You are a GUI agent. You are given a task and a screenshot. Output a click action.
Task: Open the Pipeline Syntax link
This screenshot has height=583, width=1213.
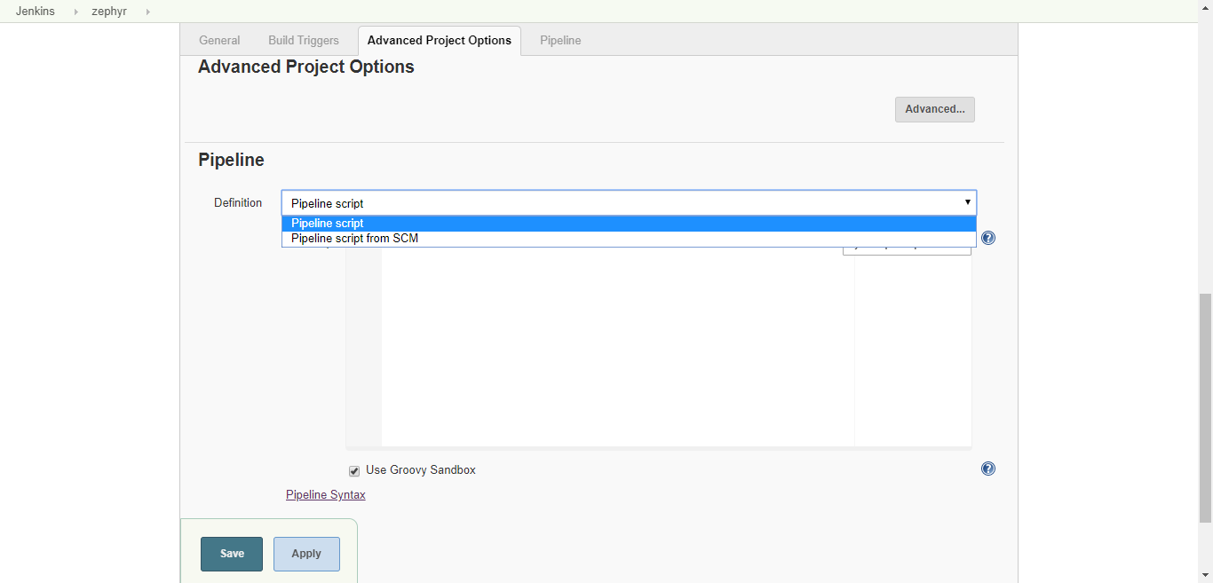click(x=325, y=494)
